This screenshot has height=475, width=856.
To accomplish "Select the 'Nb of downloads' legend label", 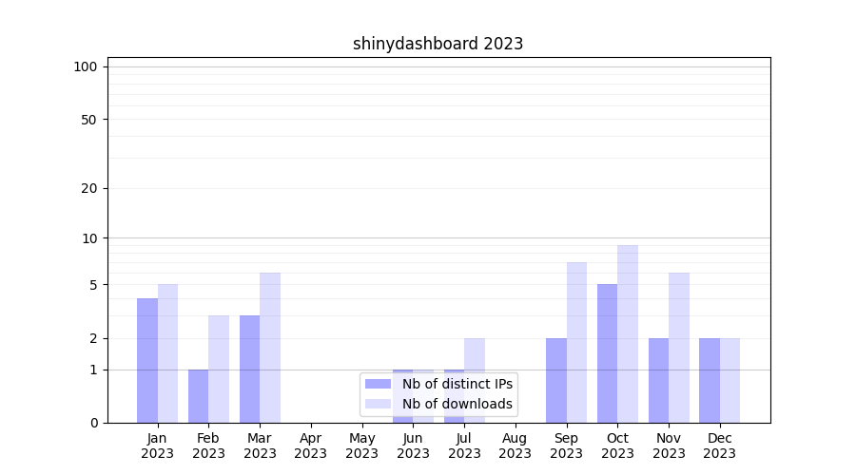I will click(x=457, y=404).
